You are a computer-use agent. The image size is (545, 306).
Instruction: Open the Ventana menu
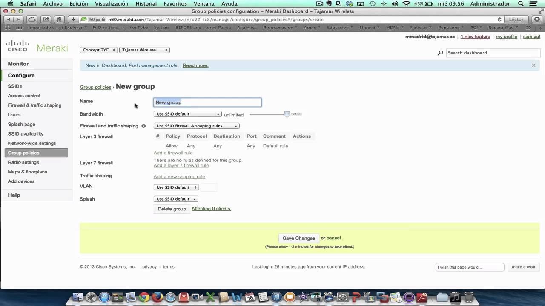click(204, 3)
